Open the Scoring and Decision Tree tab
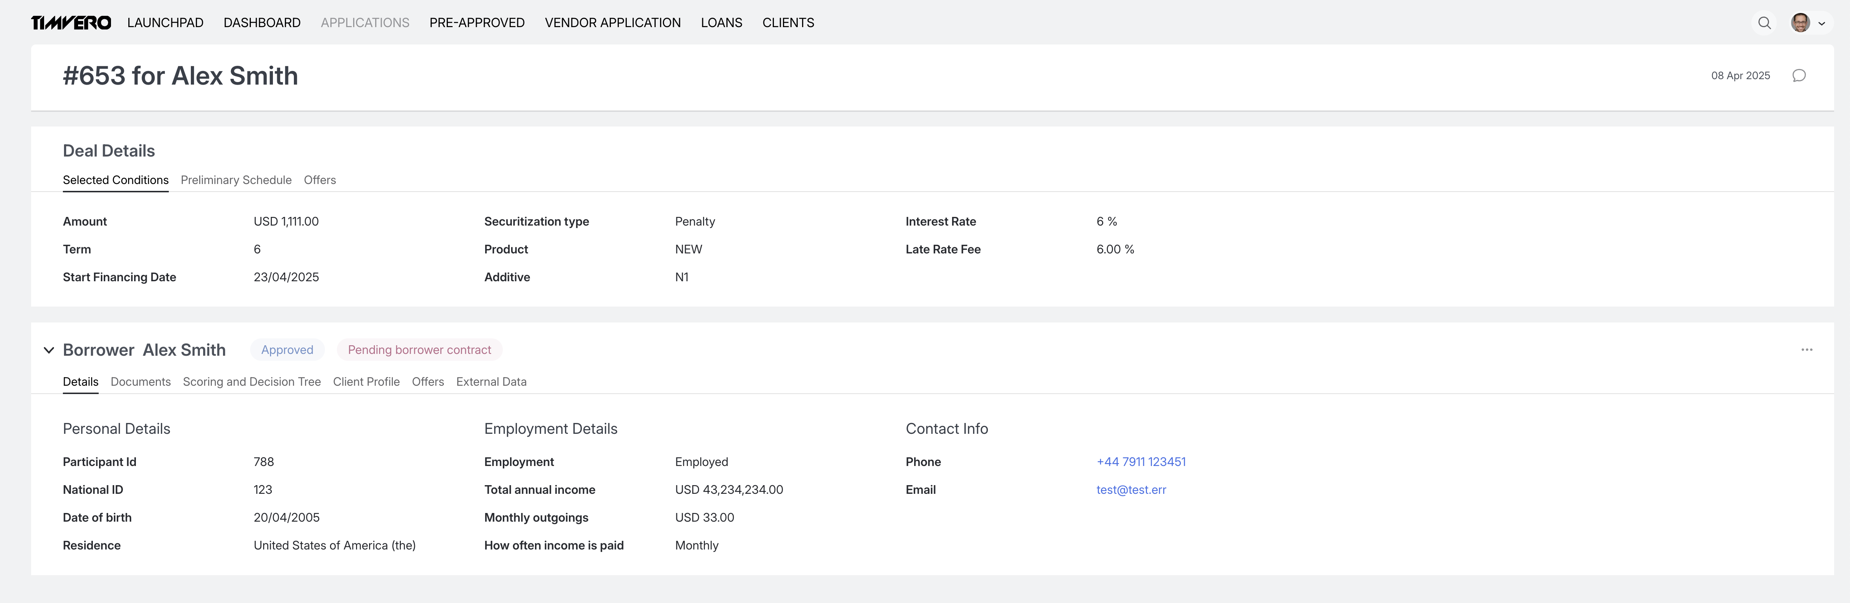This screenshot has height=603, width=1850. point(251,382)
